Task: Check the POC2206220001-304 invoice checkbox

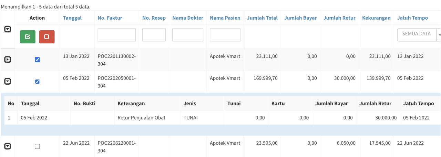Action: click(37, 146)
